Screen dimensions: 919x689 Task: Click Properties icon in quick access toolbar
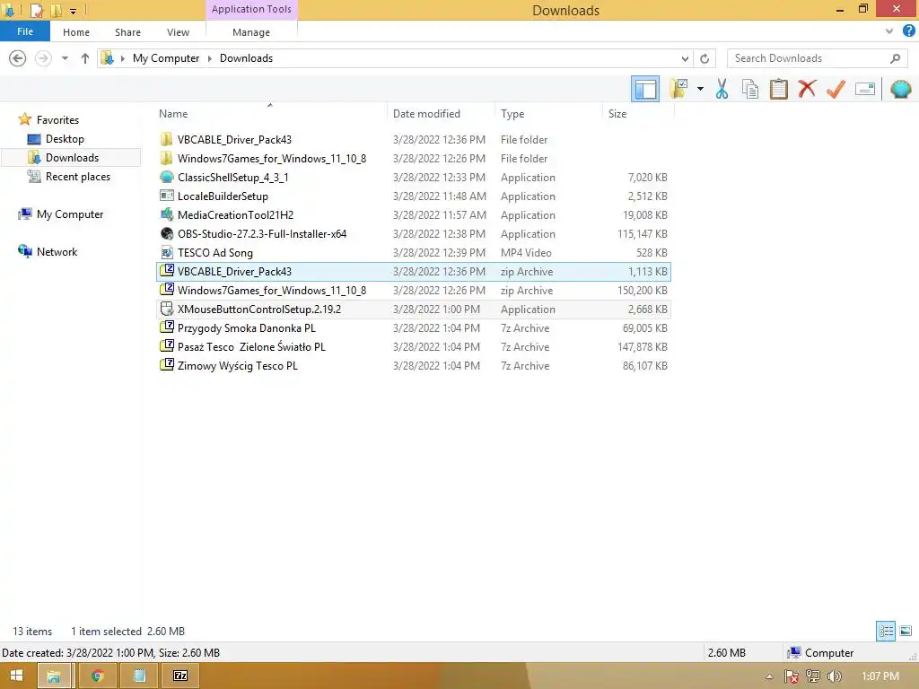(x=37, y=10)
